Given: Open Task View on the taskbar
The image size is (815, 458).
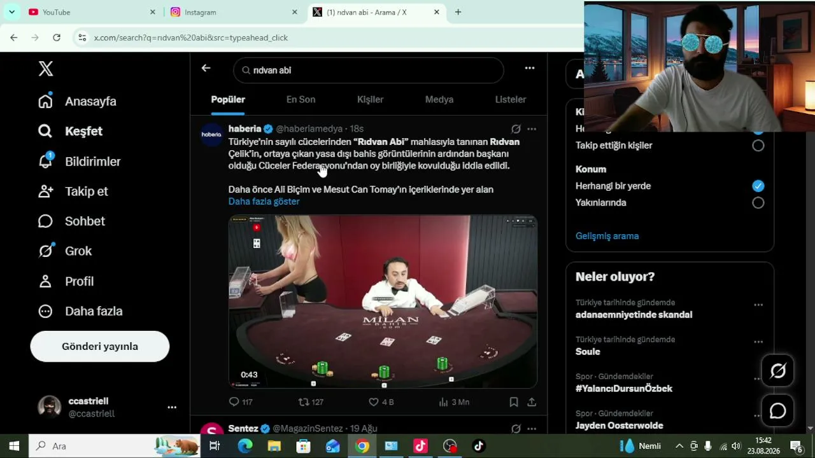Looking at the screenshot, I should click(x=215, y=446).
